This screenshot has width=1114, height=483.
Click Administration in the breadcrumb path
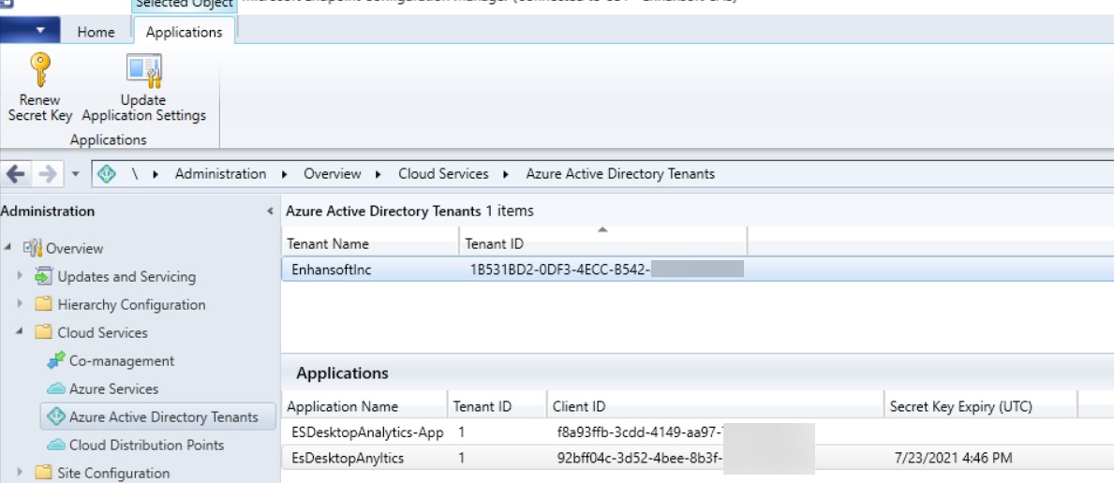point(220,174)
